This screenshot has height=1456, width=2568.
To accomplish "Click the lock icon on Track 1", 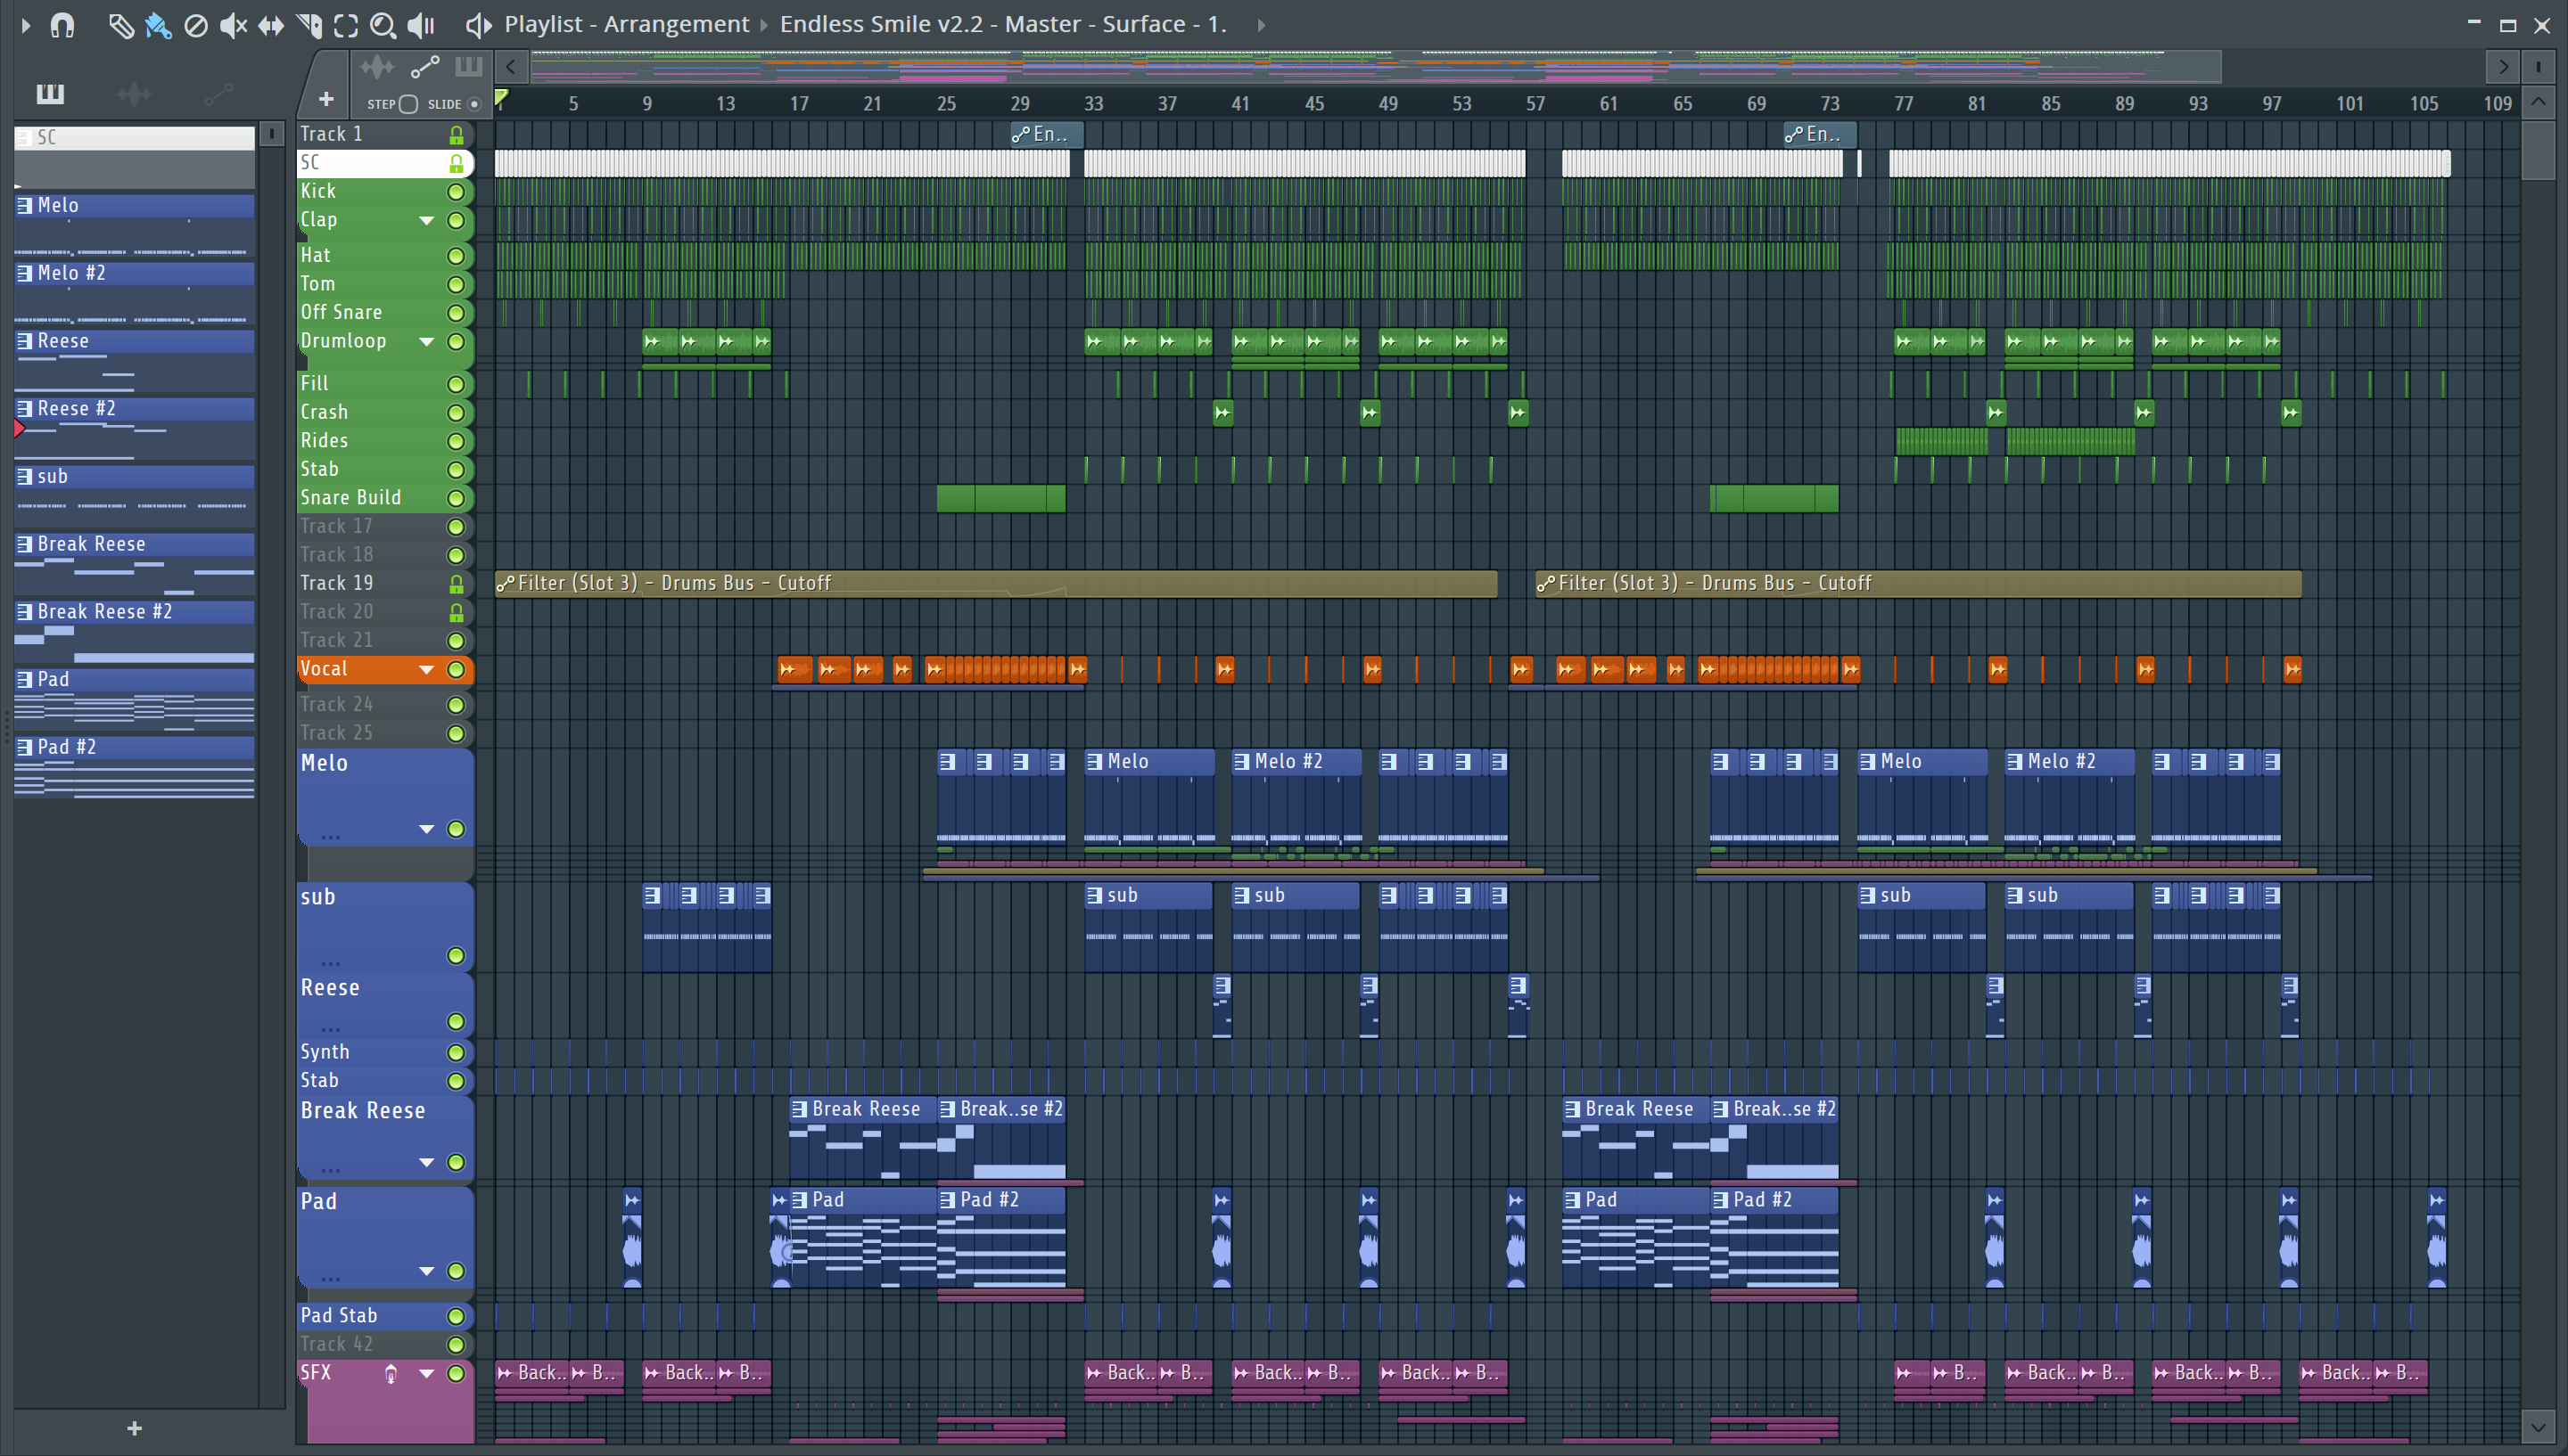I will click(x=457, y=135).
